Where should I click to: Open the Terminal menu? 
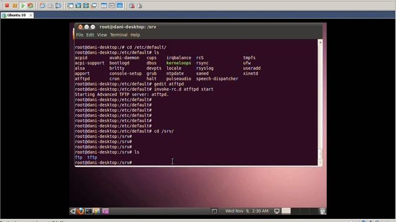pos(119,35)
